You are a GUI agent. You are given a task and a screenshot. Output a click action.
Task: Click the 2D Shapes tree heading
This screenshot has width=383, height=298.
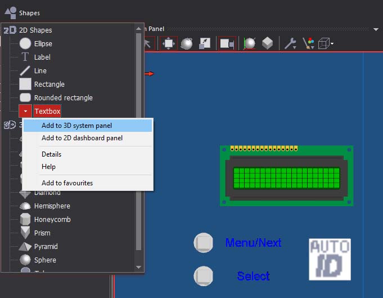35,30
